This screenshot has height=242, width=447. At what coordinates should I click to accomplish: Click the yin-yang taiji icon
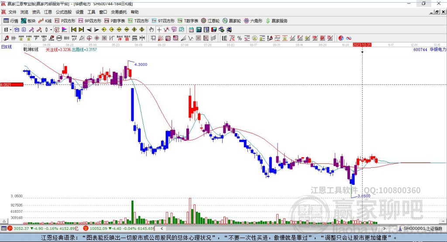341,38
